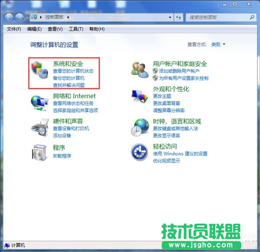
Task: Click 添加或删除用户帐户 link
Action: click(179, 71)
